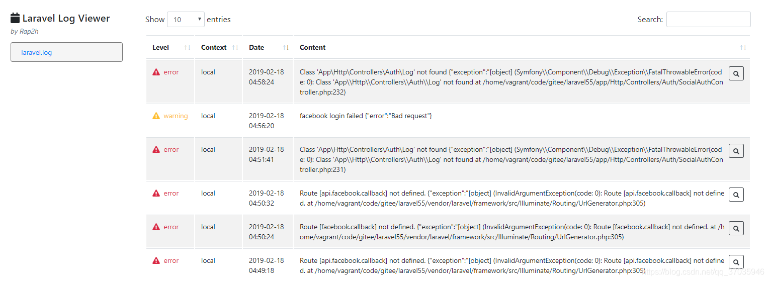Open the Show entries count dropdown
This screenshot has height=281, width=769.
186,19
